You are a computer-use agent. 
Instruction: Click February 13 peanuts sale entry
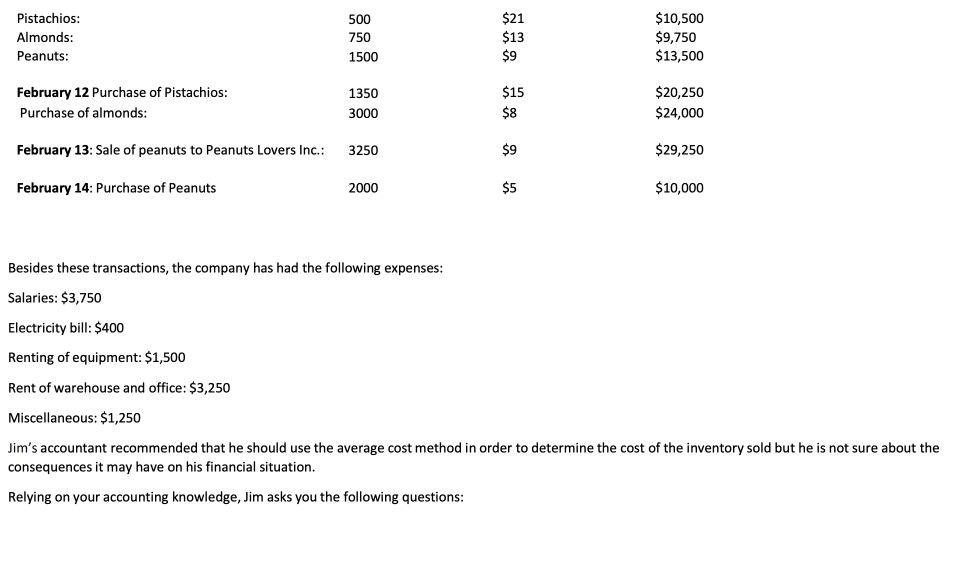click(x=170, y=150)
